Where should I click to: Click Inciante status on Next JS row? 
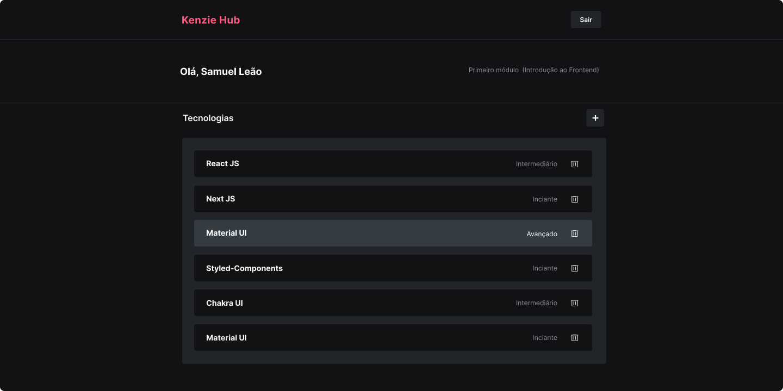[x=545, y=199]
